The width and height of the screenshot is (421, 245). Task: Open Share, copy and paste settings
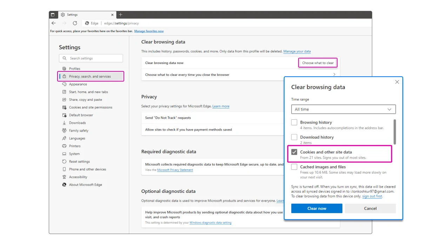(86, 99)
